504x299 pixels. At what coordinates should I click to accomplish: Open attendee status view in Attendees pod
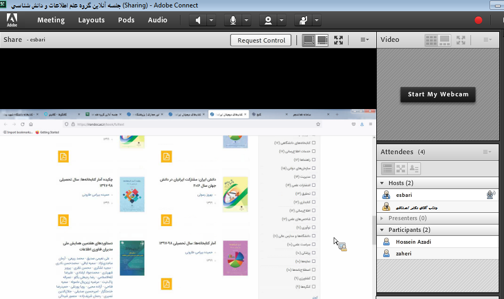[414, 169]
